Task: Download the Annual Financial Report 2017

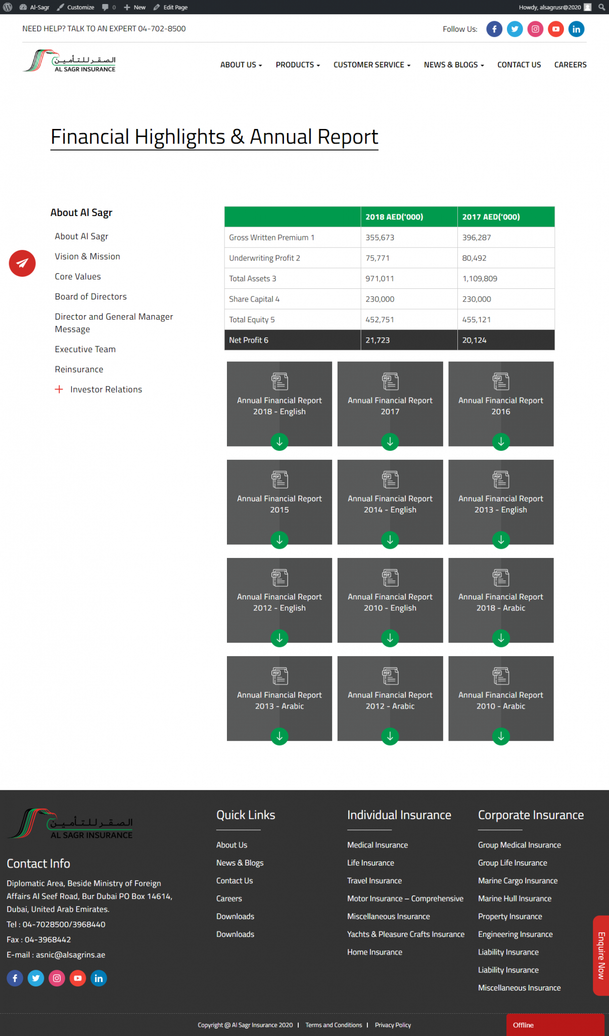Action: [x=390, y=442]
